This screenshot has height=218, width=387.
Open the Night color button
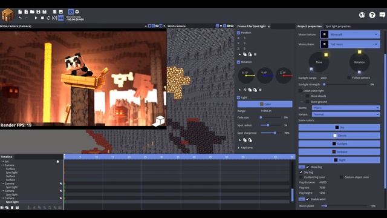pos(339,160)
